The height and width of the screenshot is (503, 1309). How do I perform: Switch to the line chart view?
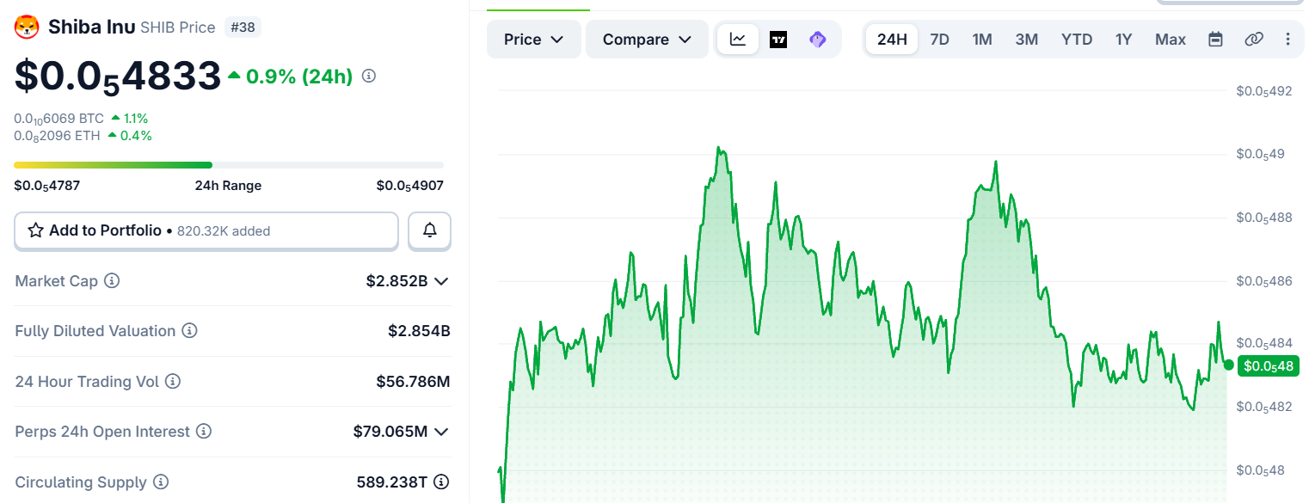click(x=738, y=40)
